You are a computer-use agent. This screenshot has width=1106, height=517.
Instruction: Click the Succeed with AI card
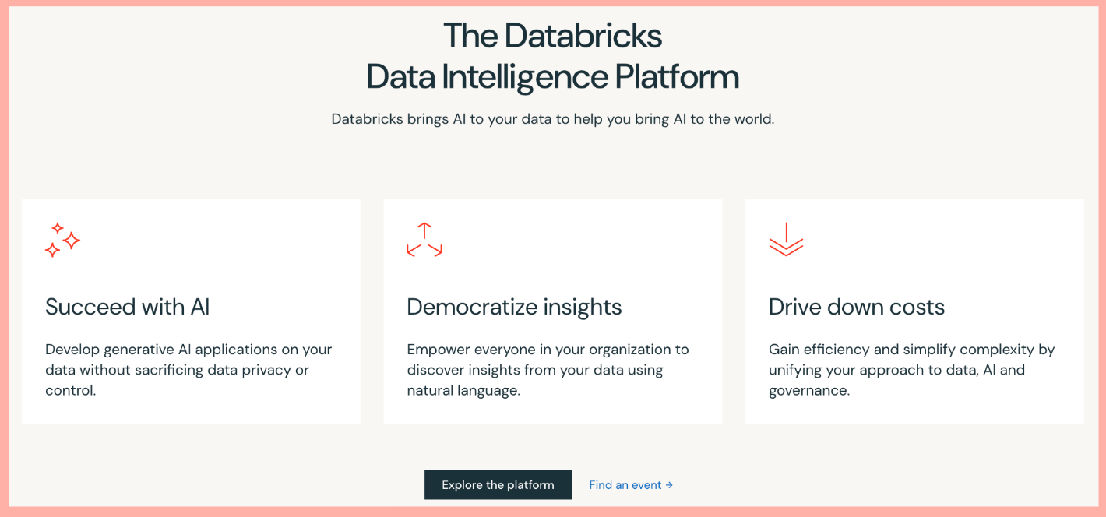(191, 310)
